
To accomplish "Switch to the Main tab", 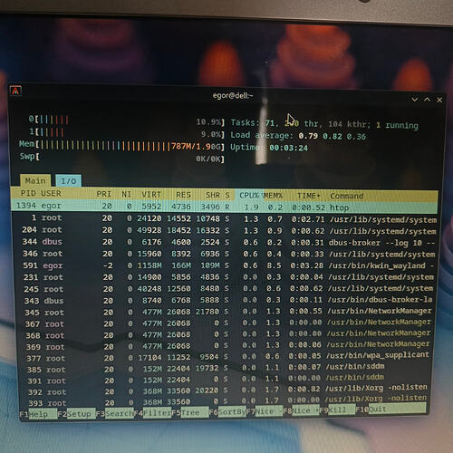I will tap(35, 180).
